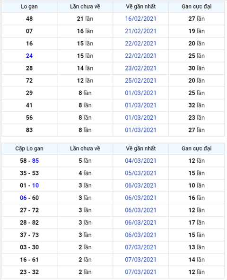Click the '4 lần' cell
This screenshot has height=280, width=227.
85,173
